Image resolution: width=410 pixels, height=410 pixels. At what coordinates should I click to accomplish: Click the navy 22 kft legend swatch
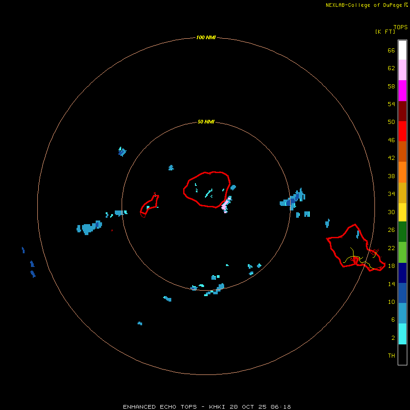point(402,273)
